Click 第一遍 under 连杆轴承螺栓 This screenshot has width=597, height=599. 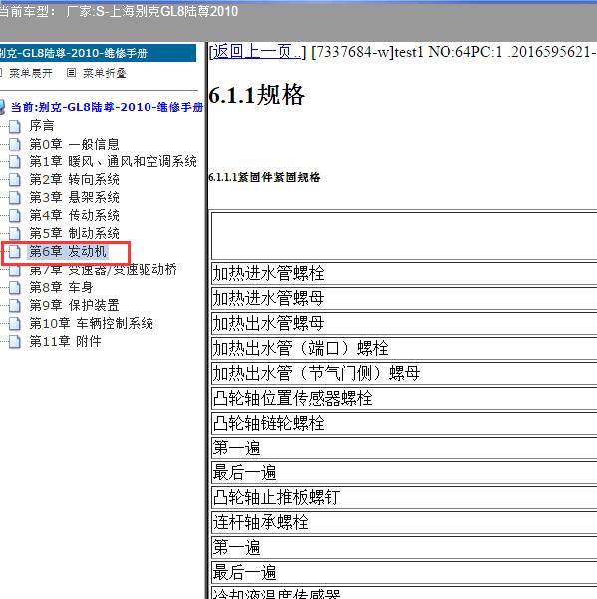click(404, 547)
